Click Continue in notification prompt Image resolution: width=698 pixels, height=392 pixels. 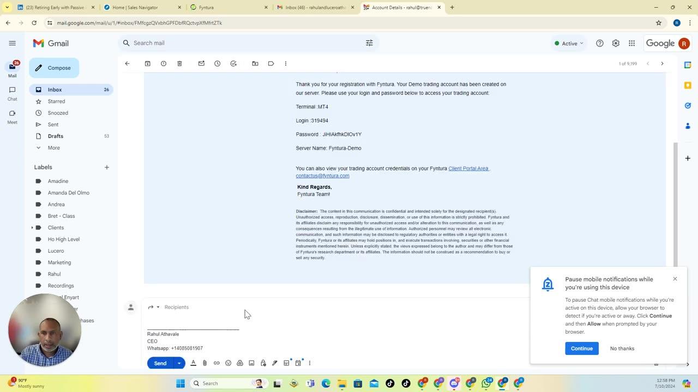(x=581, y=348)
